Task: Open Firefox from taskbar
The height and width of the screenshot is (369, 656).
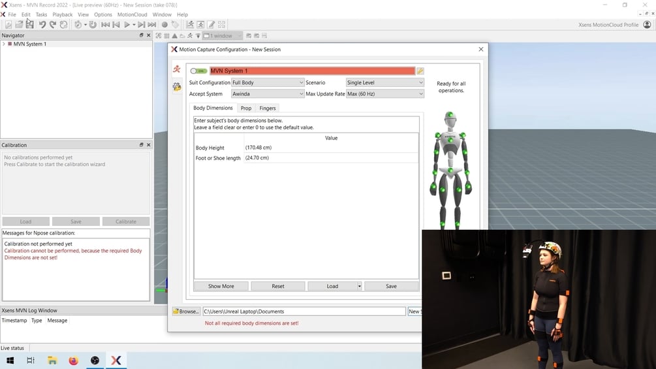Action: [x=73, y=361]
